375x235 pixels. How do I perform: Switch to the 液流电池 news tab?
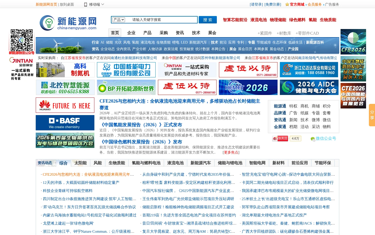coord(176,163)
